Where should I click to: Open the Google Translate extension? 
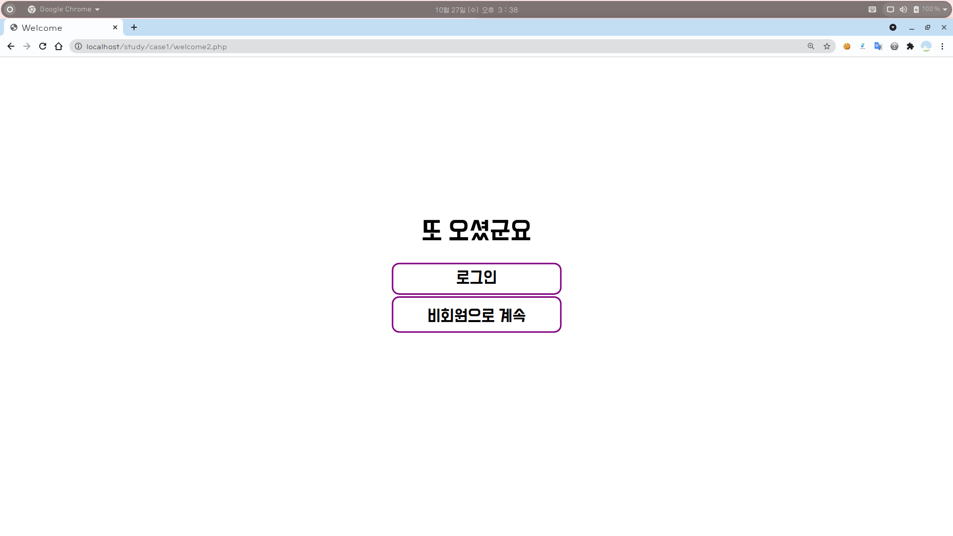(x=878, y=46)
